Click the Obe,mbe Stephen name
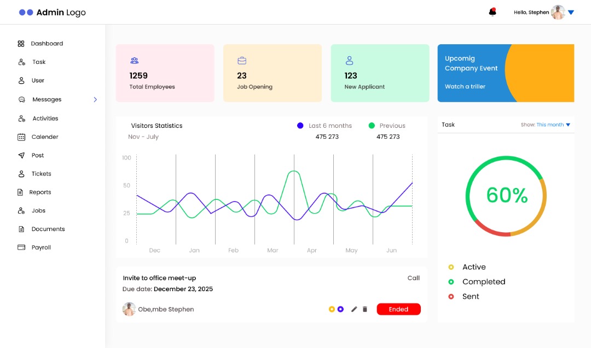 tap(166, 309)
